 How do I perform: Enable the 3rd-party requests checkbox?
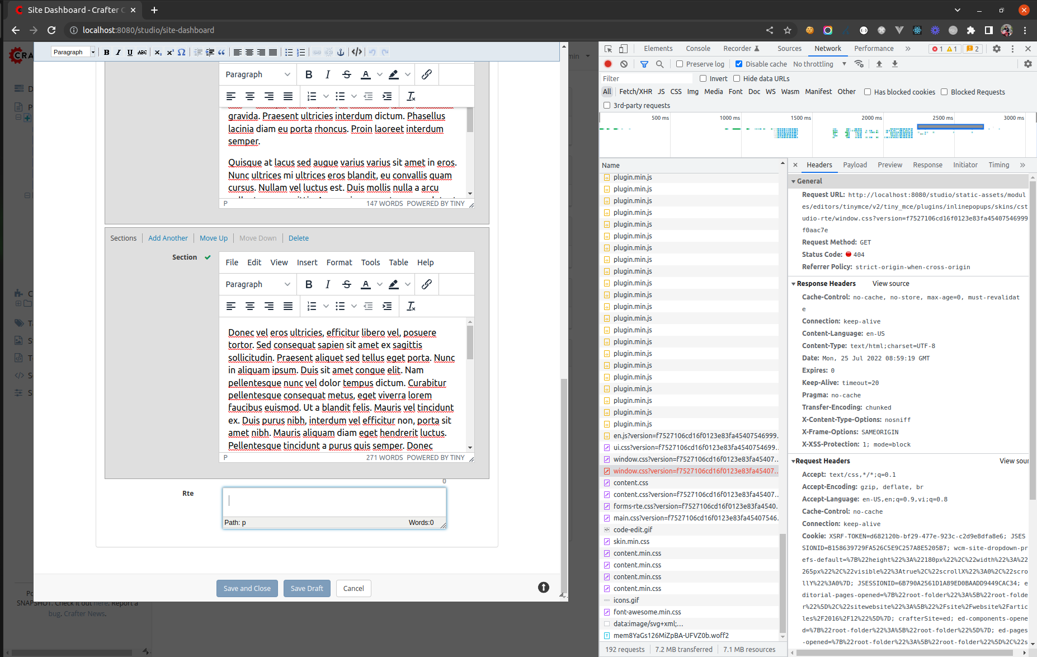point(607,105)
